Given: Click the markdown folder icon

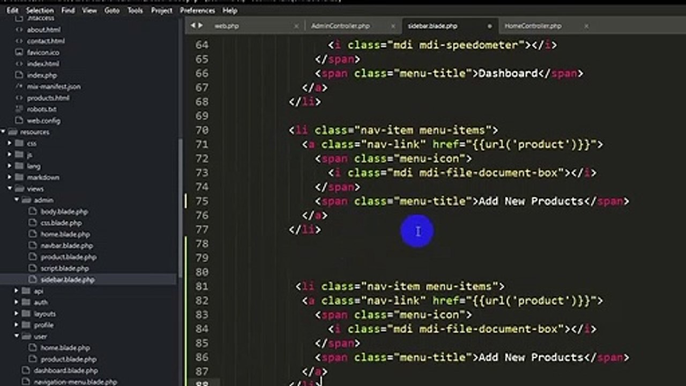Looking at the screenshot, I should (x=19, y=177).
